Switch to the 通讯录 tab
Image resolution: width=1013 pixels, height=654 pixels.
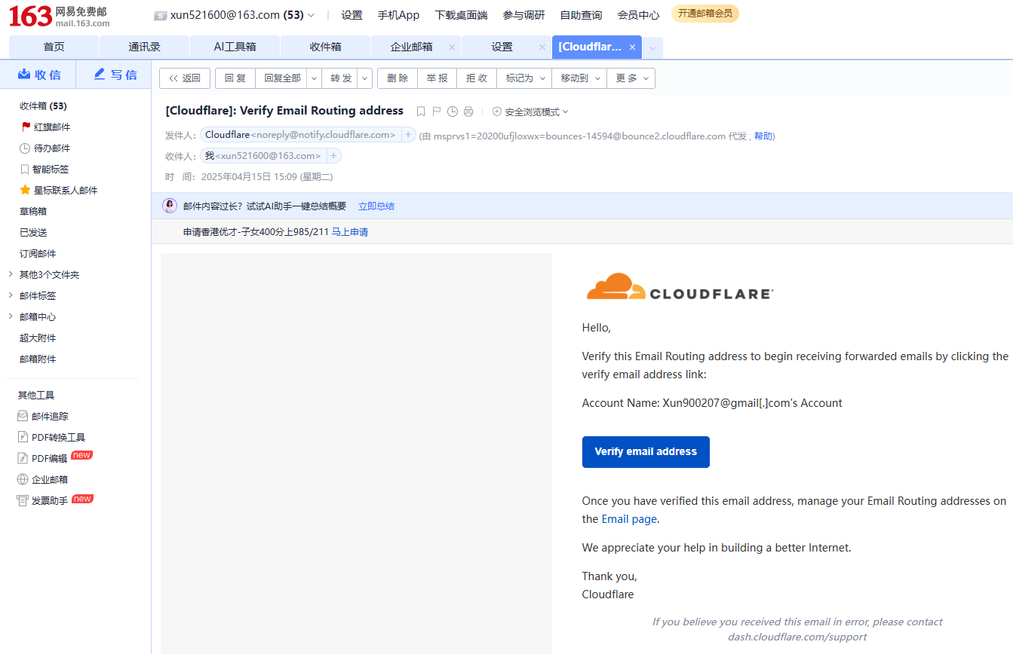point(144,47)
